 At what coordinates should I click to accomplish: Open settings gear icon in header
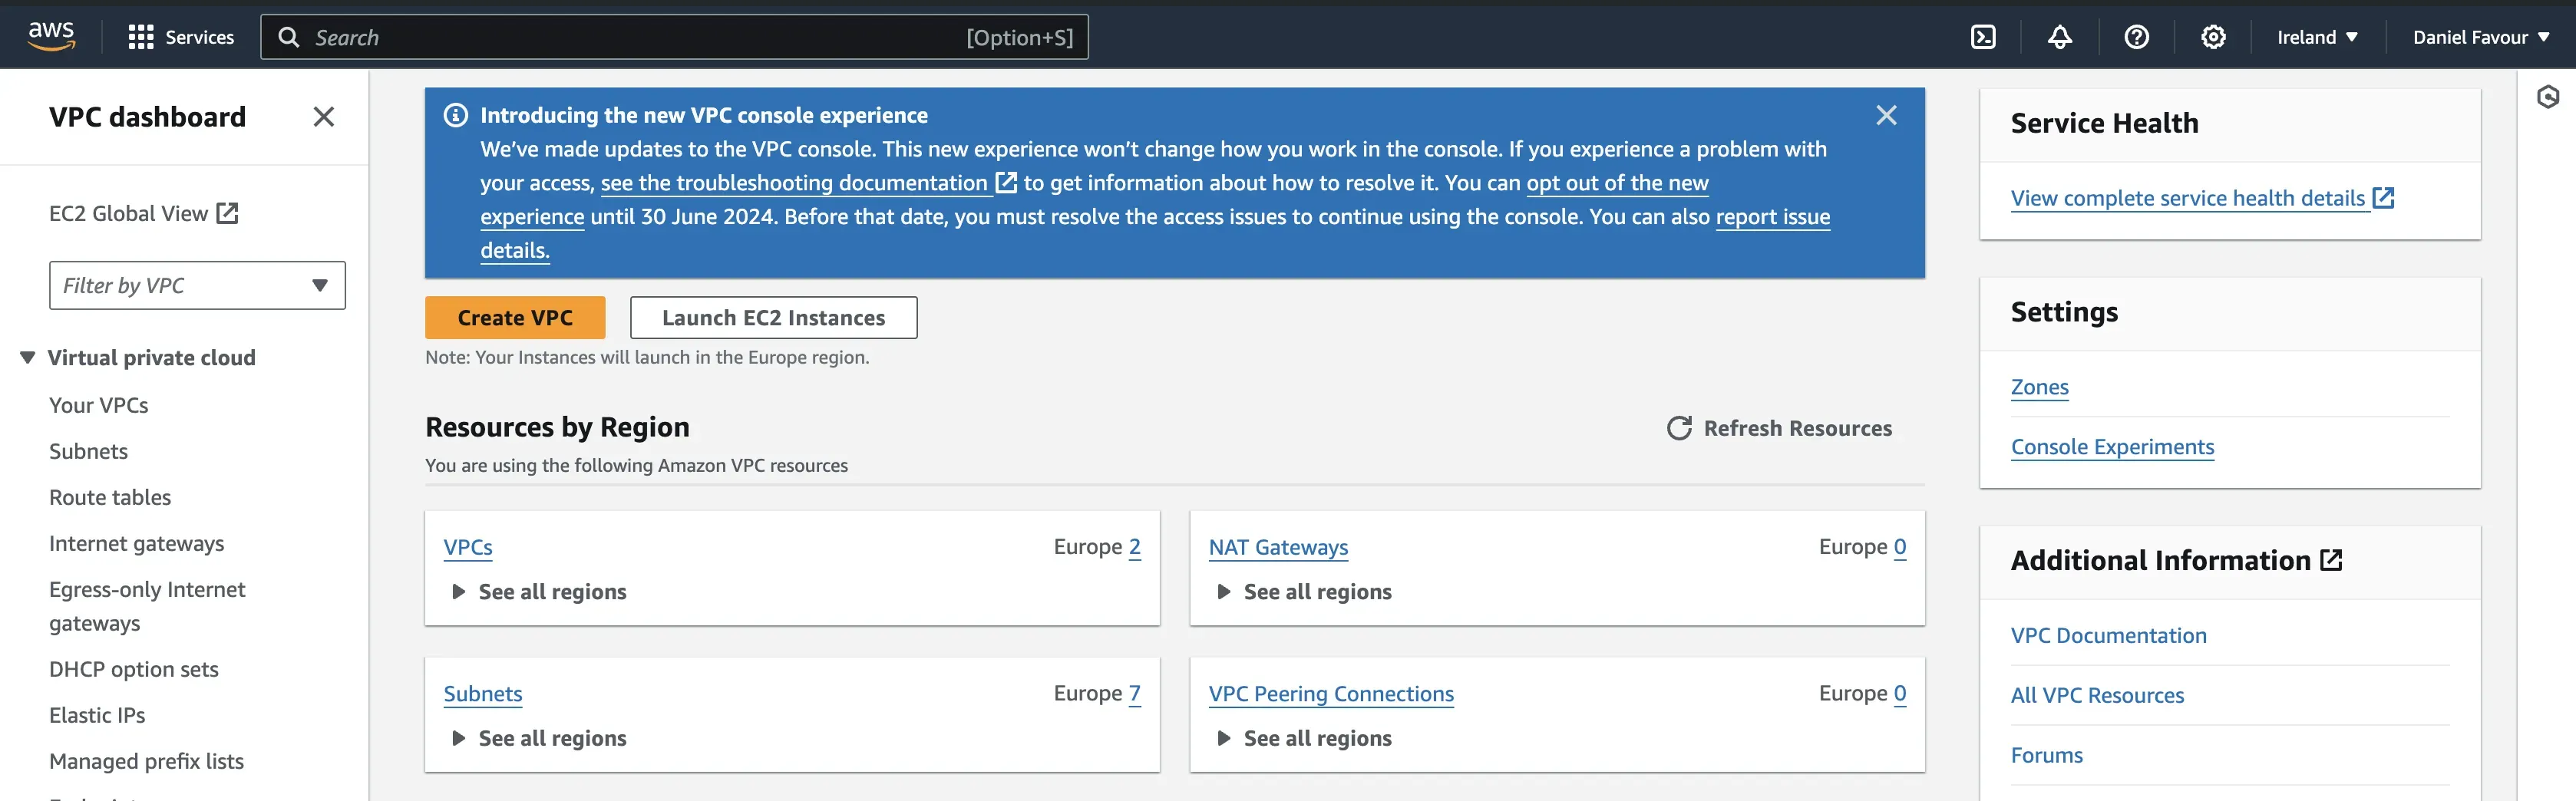(x=2214, y=37)
